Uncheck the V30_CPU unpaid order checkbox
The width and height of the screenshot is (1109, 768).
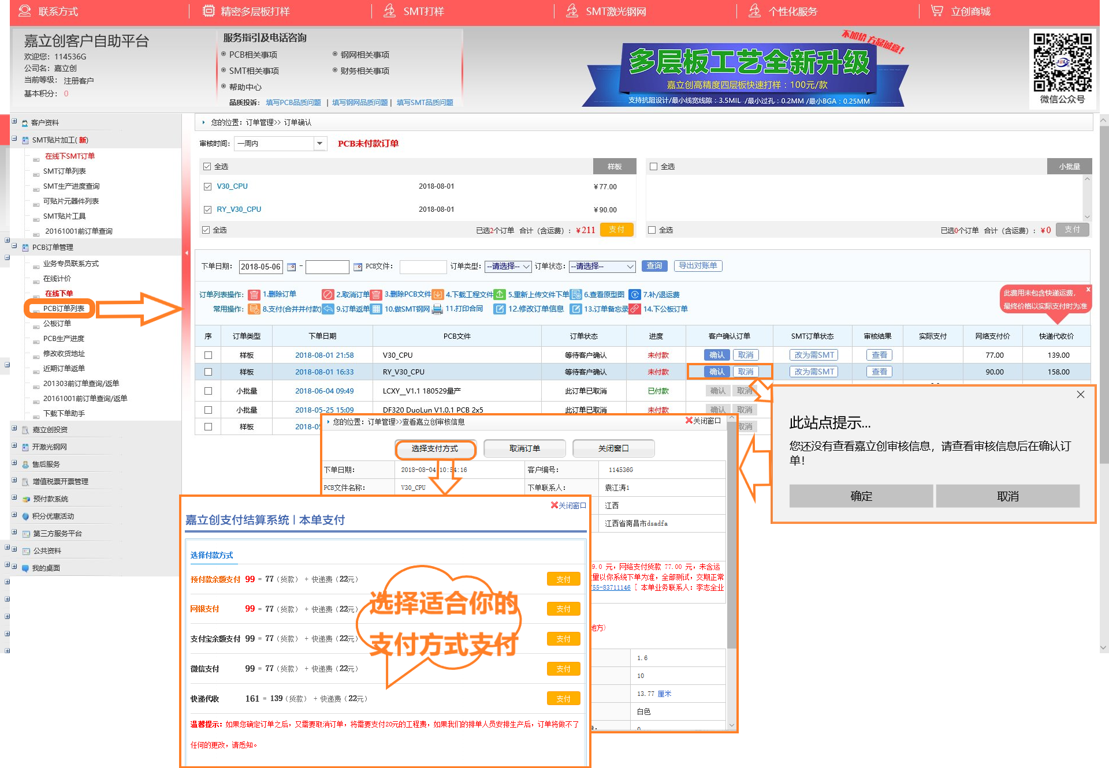(x=208, y=187)
